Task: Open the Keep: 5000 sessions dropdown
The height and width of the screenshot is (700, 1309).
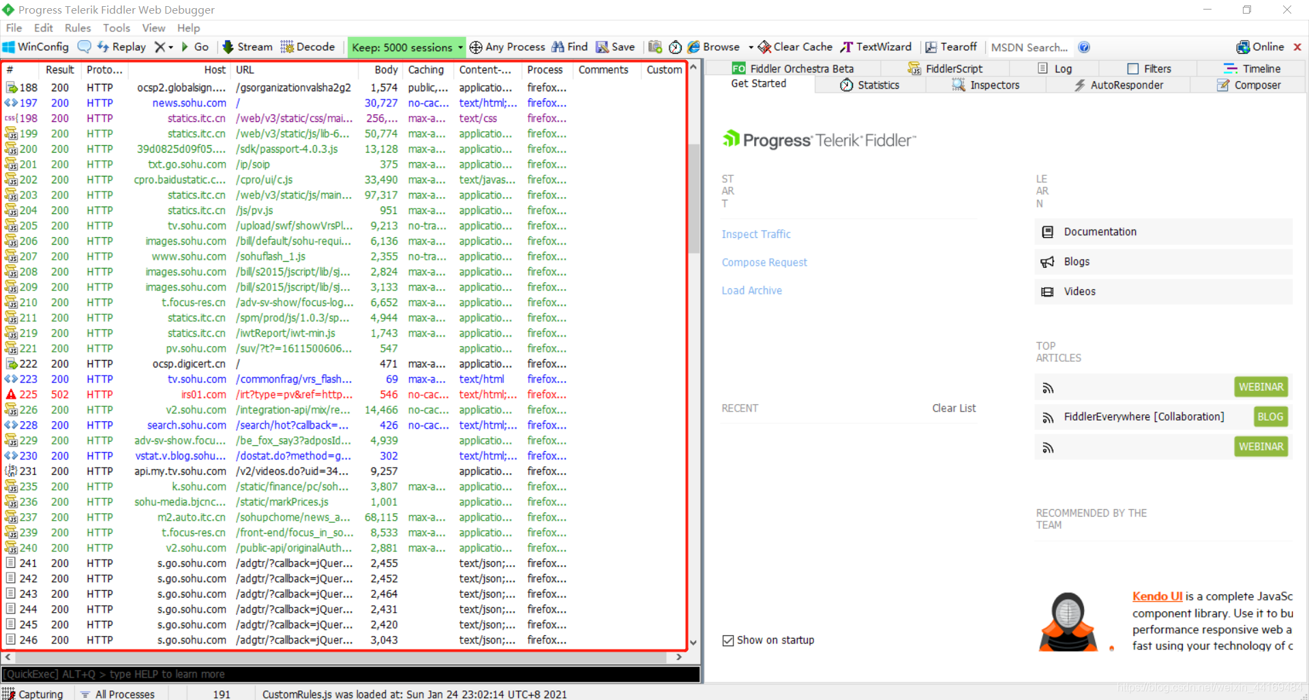Action: (x=407, y=47)
